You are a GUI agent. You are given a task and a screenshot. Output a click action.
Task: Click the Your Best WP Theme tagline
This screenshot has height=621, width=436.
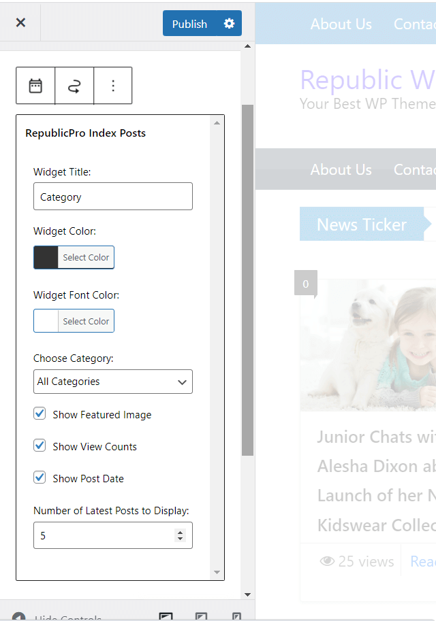coord(368,104)
